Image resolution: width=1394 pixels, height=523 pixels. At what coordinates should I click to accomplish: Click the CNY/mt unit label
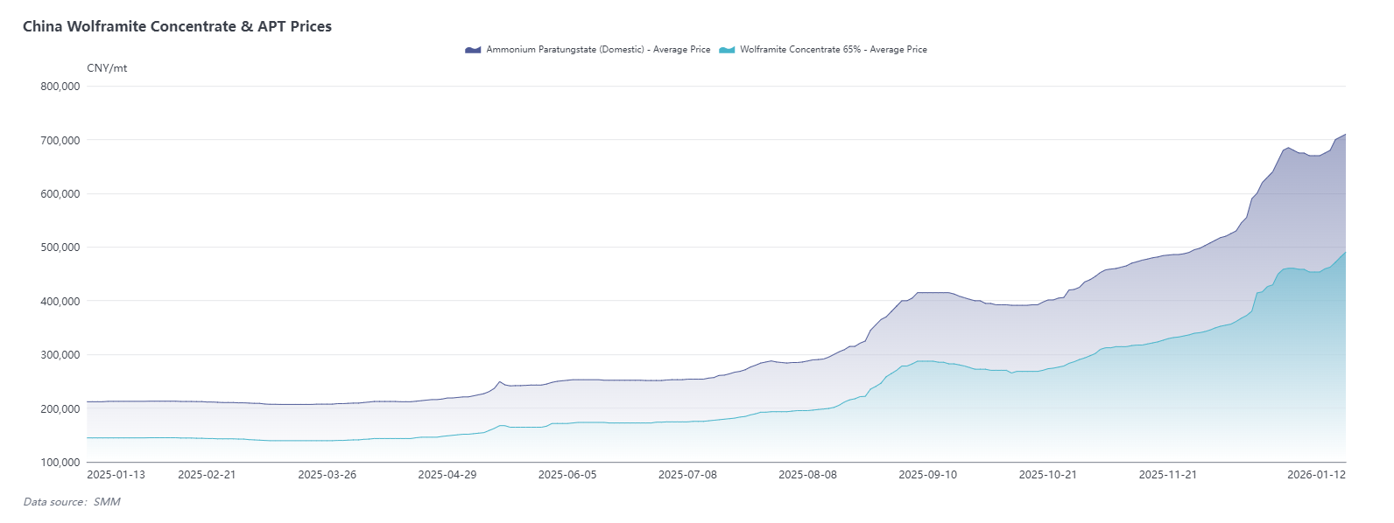coord(107,68)
